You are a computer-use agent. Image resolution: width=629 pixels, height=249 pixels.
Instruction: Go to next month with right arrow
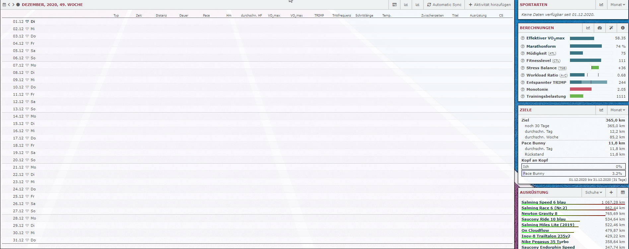(x=13, y=5)
